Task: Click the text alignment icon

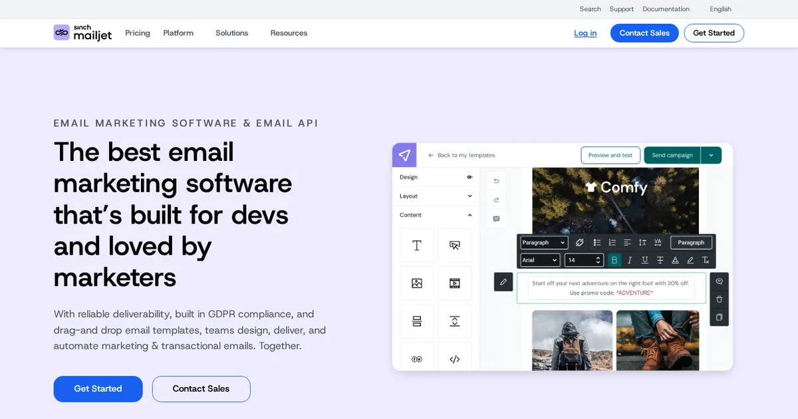Action: coord(627,243)
